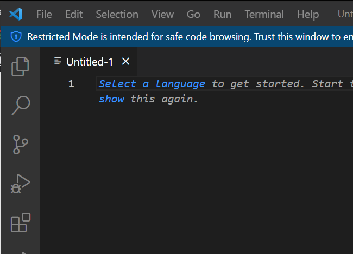Screen dimensions: 353x254
Task: Click line number 1 in the gutter
Action: click(x=71, y=84)
